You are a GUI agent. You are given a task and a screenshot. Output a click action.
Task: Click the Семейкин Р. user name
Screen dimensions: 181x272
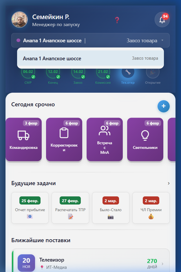coord(51,17)
